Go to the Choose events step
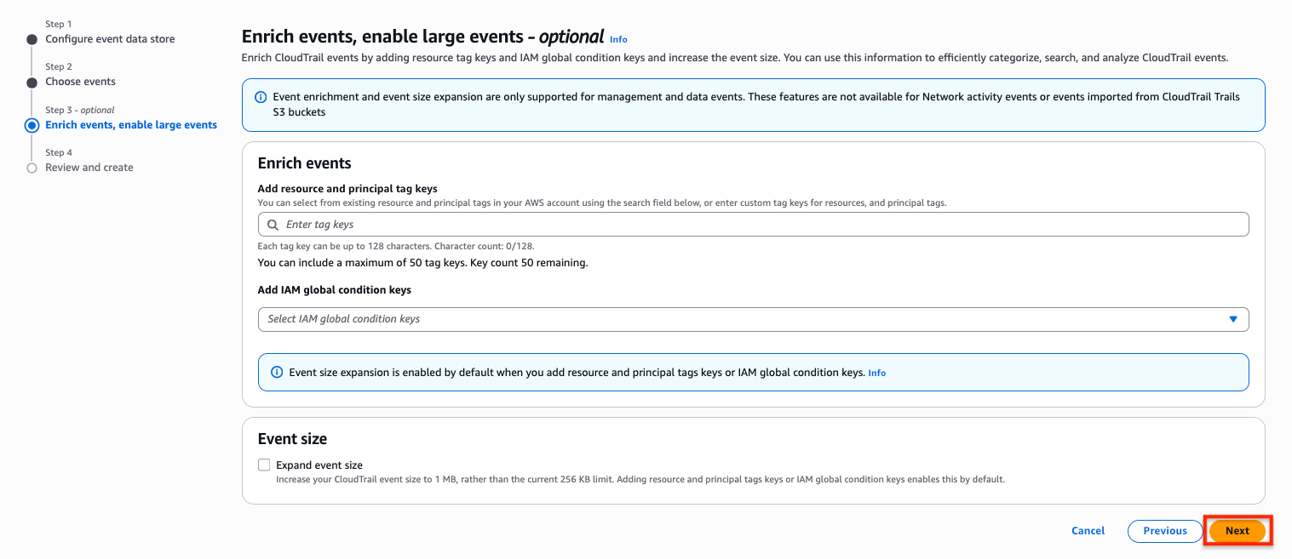The image size is (1292, 559). pyautogui.click(x=80, y=80)
